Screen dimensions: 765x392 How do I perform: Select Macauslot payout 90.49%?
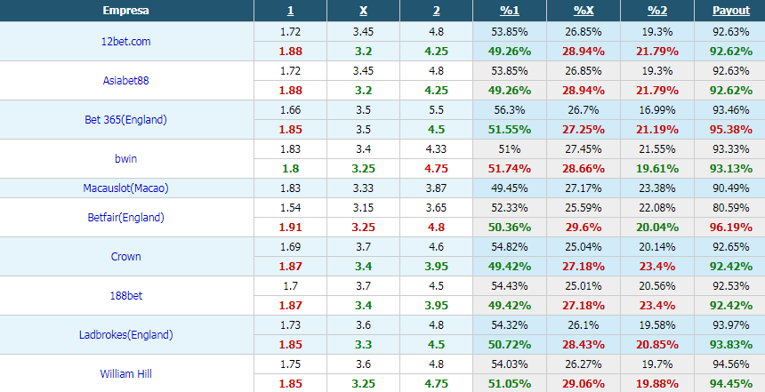coord(731,188)
